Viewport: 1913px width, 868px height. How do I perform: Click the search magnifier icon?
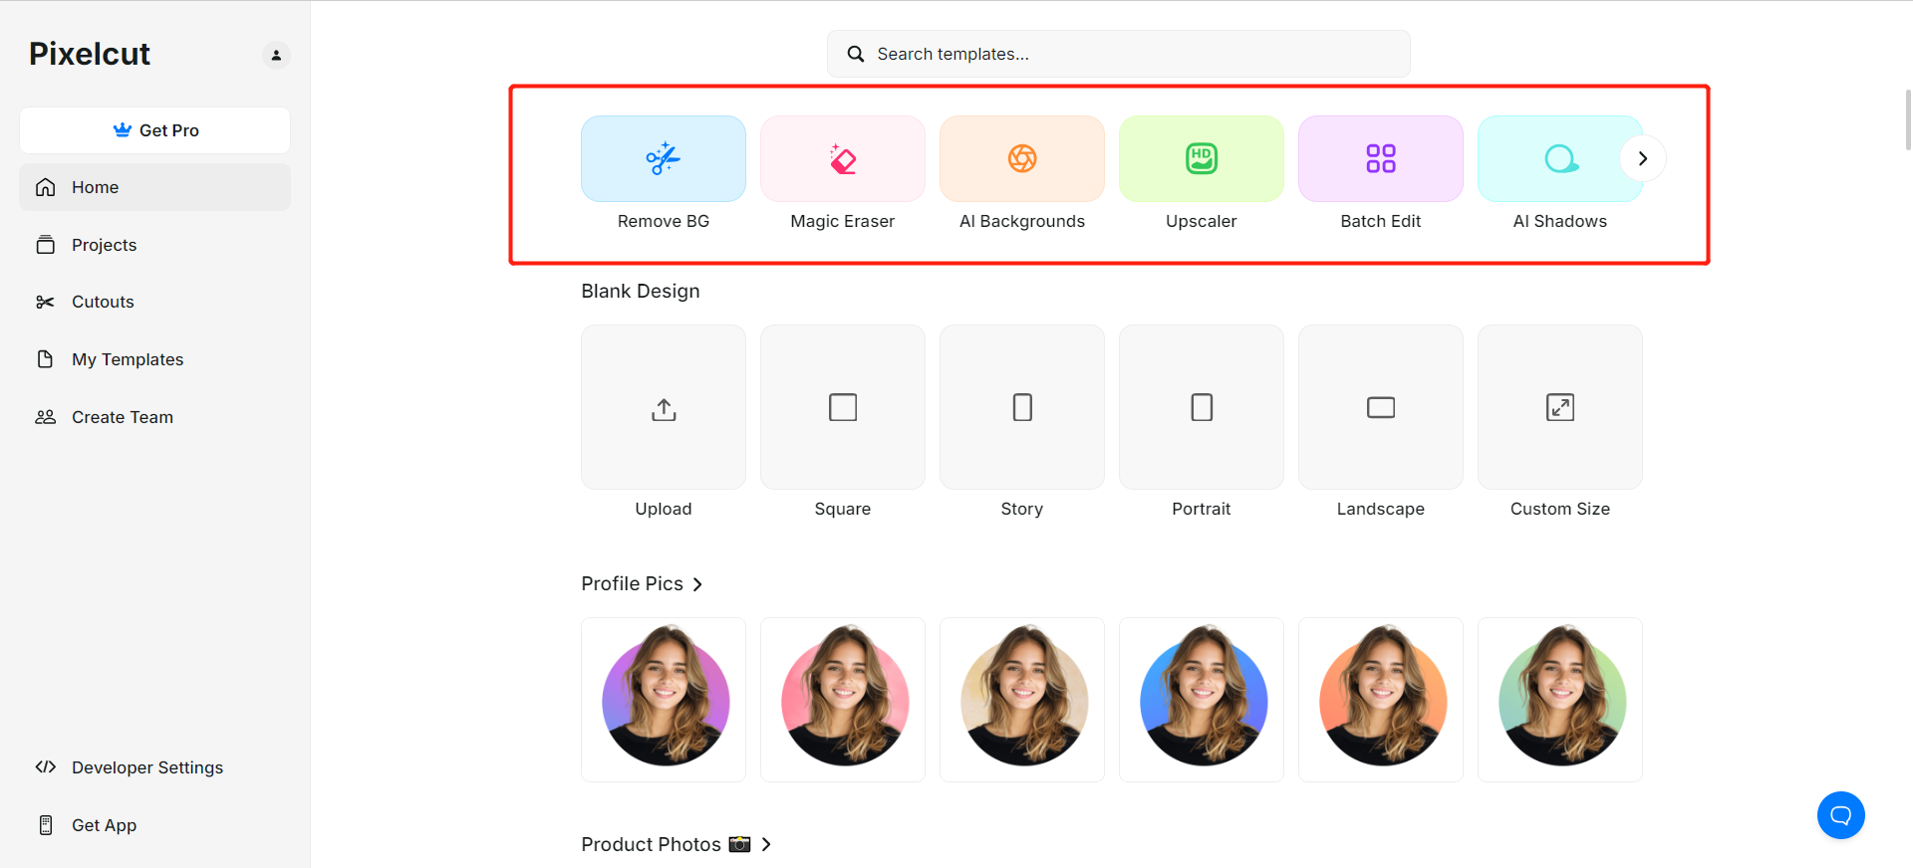856,54
